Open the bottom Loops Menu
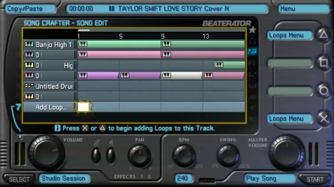The width and height of the screenshot is (334, 187). click(289, 119)
